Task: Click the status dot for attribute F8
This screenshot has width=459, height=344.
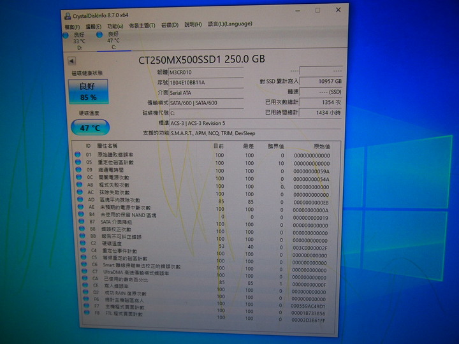Action: pyautogui.click(x=87, y=312)
